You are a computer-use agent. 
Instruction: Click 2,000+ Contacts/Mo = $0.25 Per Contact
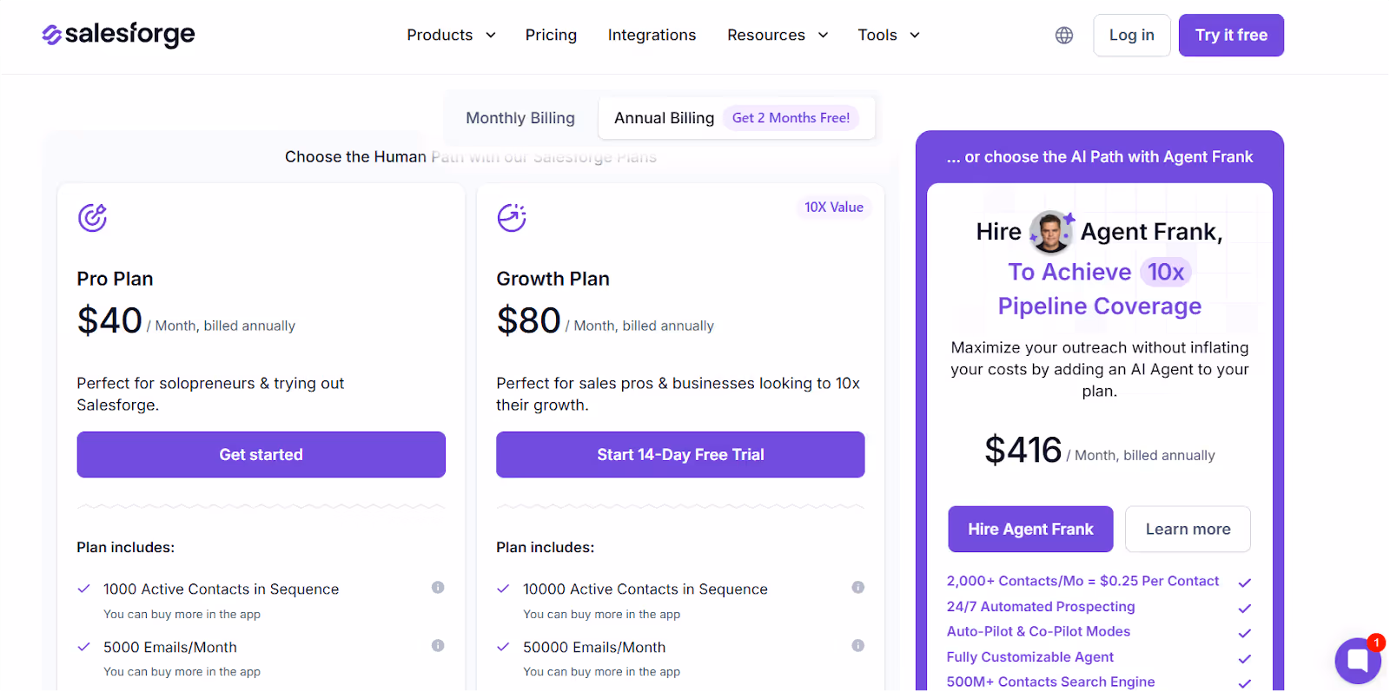point(1082,581)
